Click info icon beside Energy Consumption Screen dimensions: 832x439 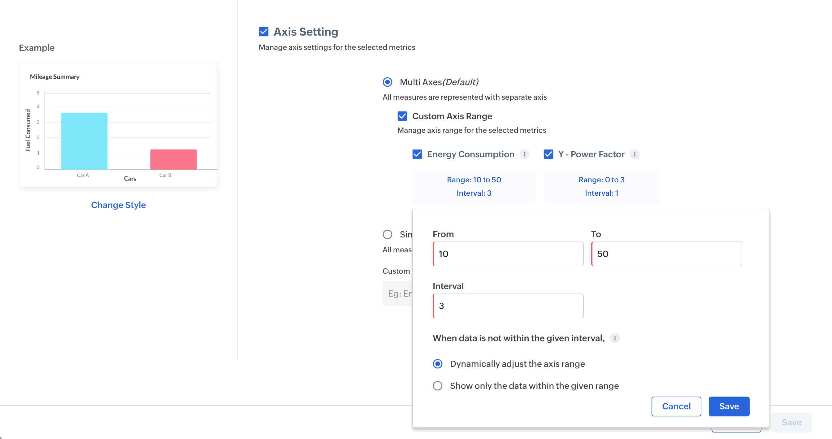click(524, 154)
